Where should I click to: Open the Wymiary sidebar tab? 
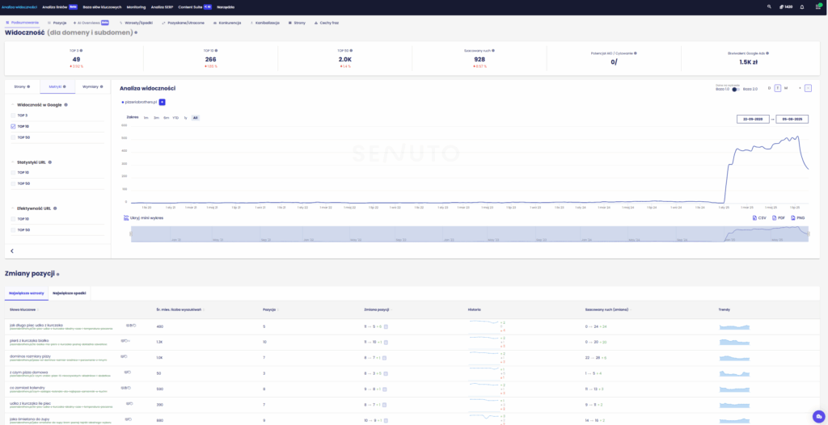(93, 86)
